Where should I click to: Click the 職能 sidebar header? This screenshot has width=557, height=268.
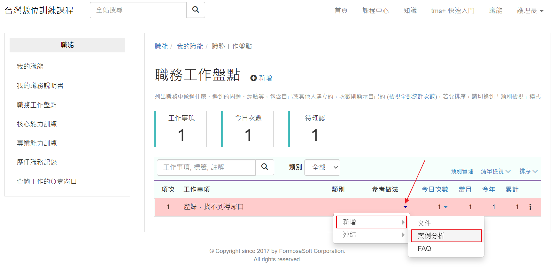coord(67,45)
